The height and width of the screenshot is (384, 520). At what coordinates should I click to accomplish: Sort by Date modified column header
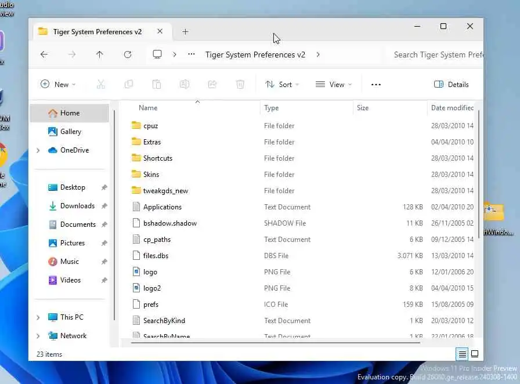(x=452, y=107)
